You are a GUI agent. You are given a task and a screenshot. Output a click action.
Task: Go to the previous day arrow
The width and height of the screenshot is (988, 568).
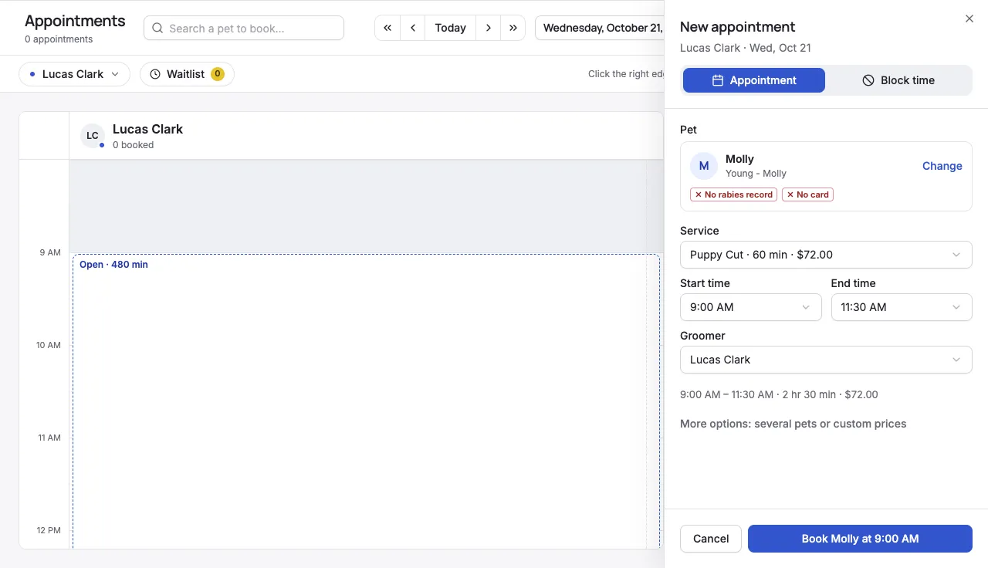click(413, 28)
